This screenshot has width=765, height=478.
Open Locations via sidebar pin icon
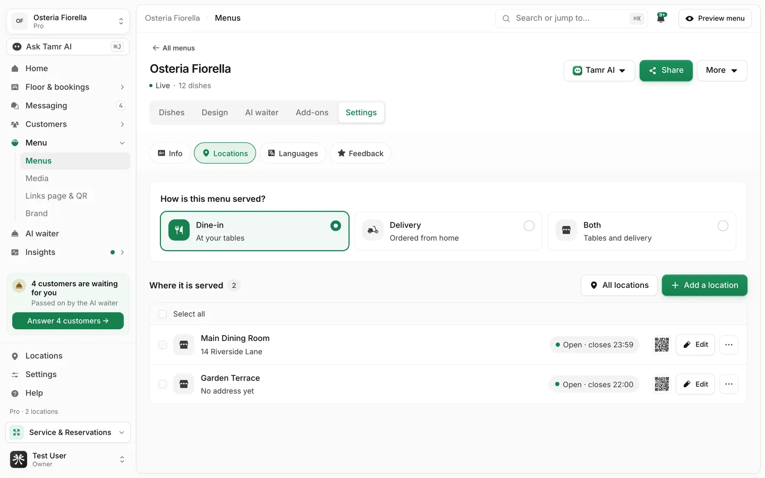[x=15, y=356]
